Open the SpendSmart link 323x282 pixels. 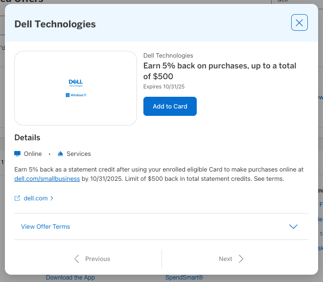[x=184, y=278]
